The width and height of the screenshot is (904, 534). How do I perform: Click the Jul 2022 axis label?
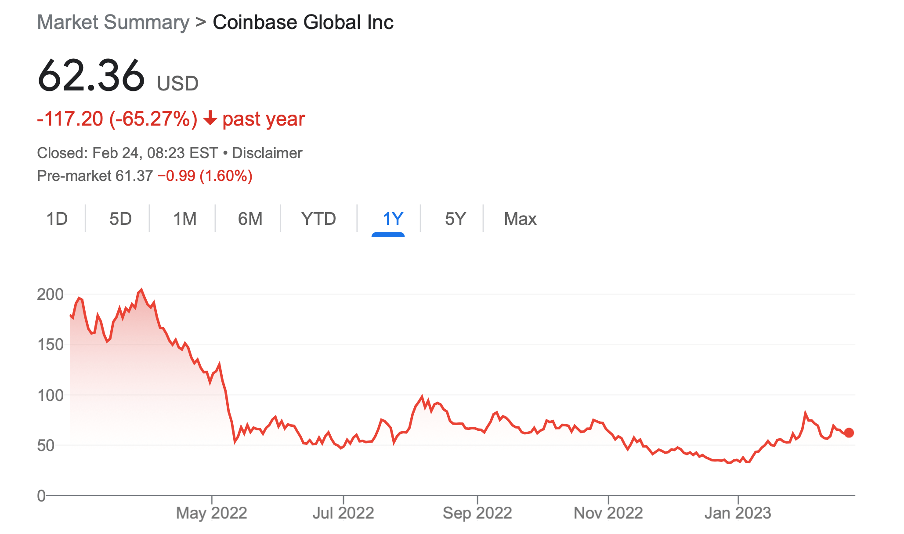coord(343,513)
